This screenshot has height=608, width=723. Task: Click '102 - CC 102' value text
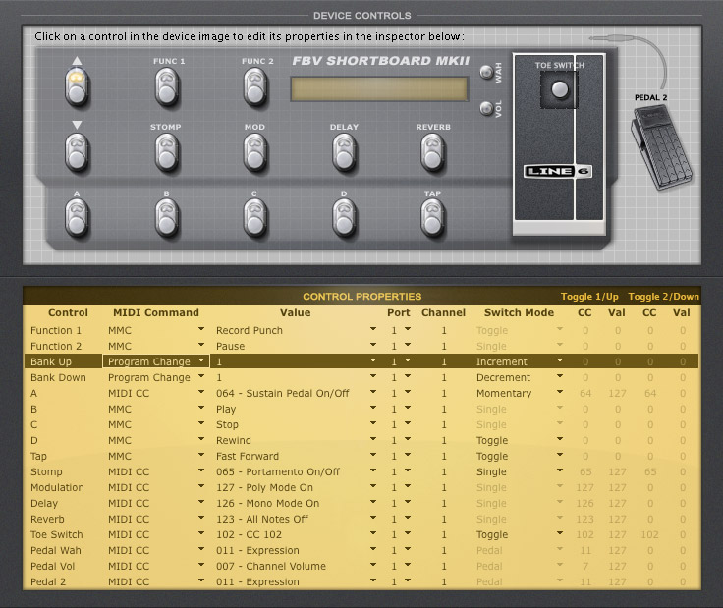coord(249,534)
